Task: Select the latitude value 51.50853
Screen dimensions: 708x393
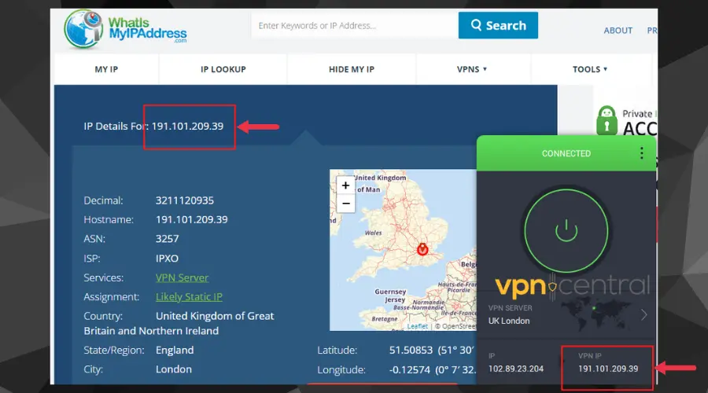Action: tap(411, 350)
